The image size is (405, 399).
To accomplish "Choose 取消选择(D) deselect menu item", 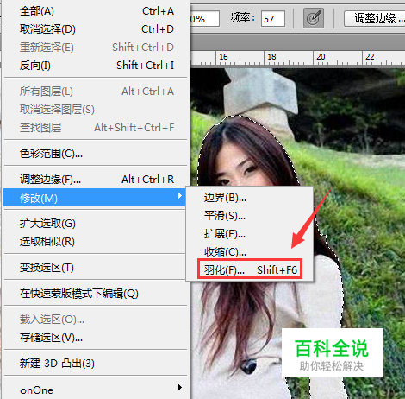I will click(x=95, y=29).
